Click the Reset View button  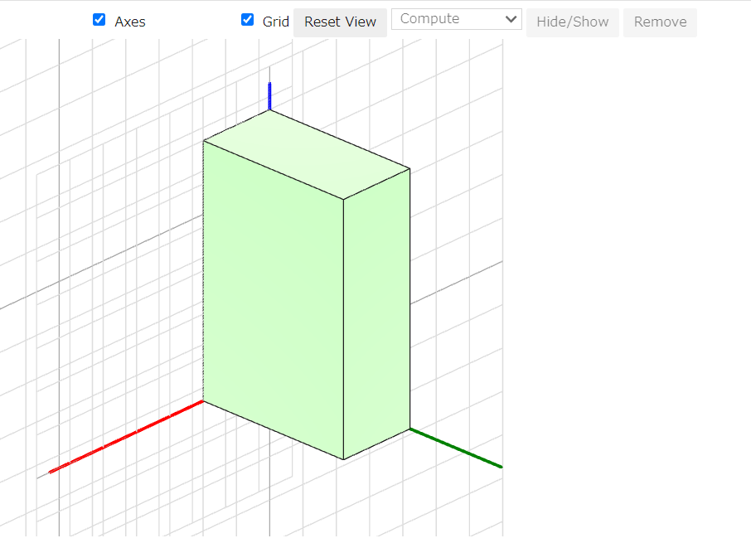click(x=340, y=22)
